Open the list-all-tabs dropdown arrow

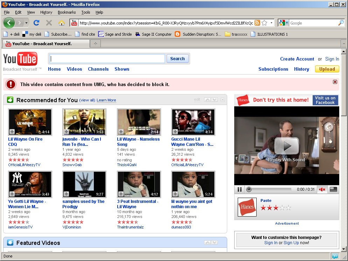pos(344,43)
